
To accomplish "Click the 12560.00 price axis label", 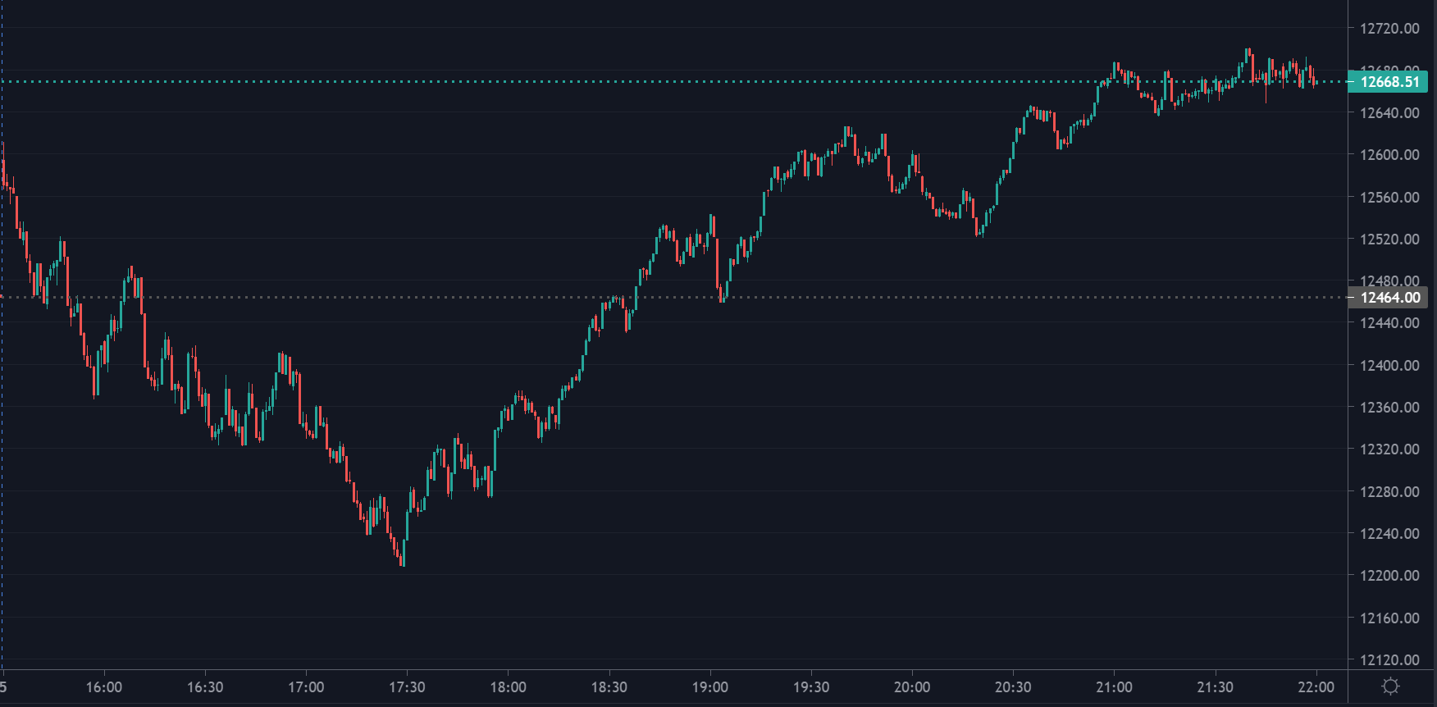I will (1389, 198).
